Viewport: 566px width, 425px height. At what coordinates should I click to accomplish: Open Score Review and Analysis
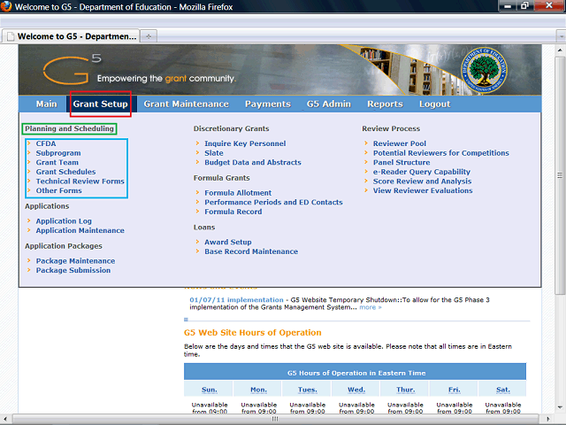422,181
